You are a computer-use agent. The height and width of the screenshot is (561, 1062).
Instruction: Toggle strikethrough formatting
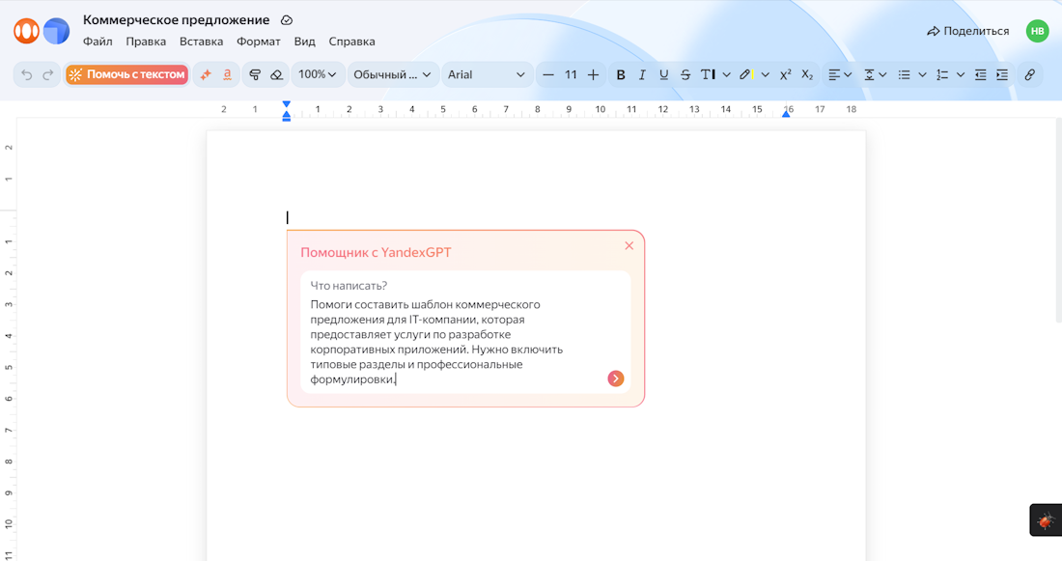point(685,74)
